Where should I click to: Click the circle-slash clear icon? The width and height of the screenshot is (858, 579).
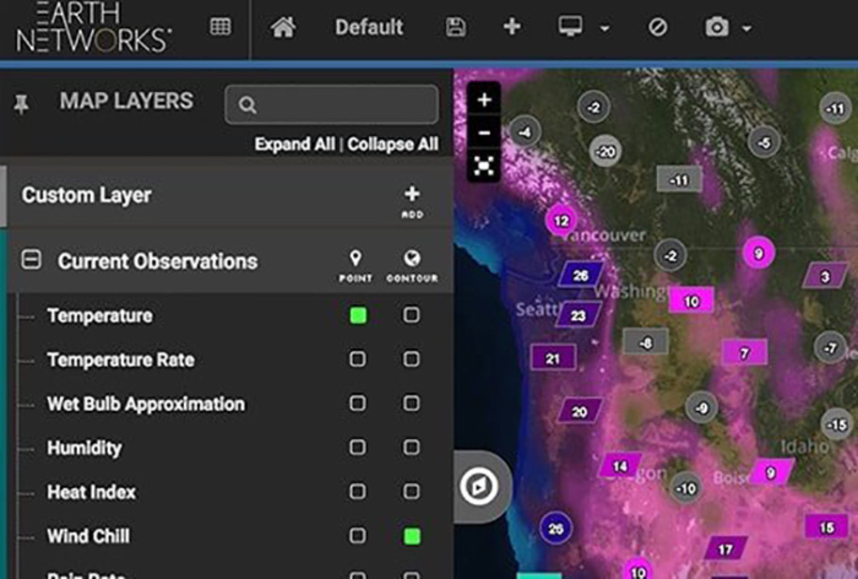[x=657, y=28]
